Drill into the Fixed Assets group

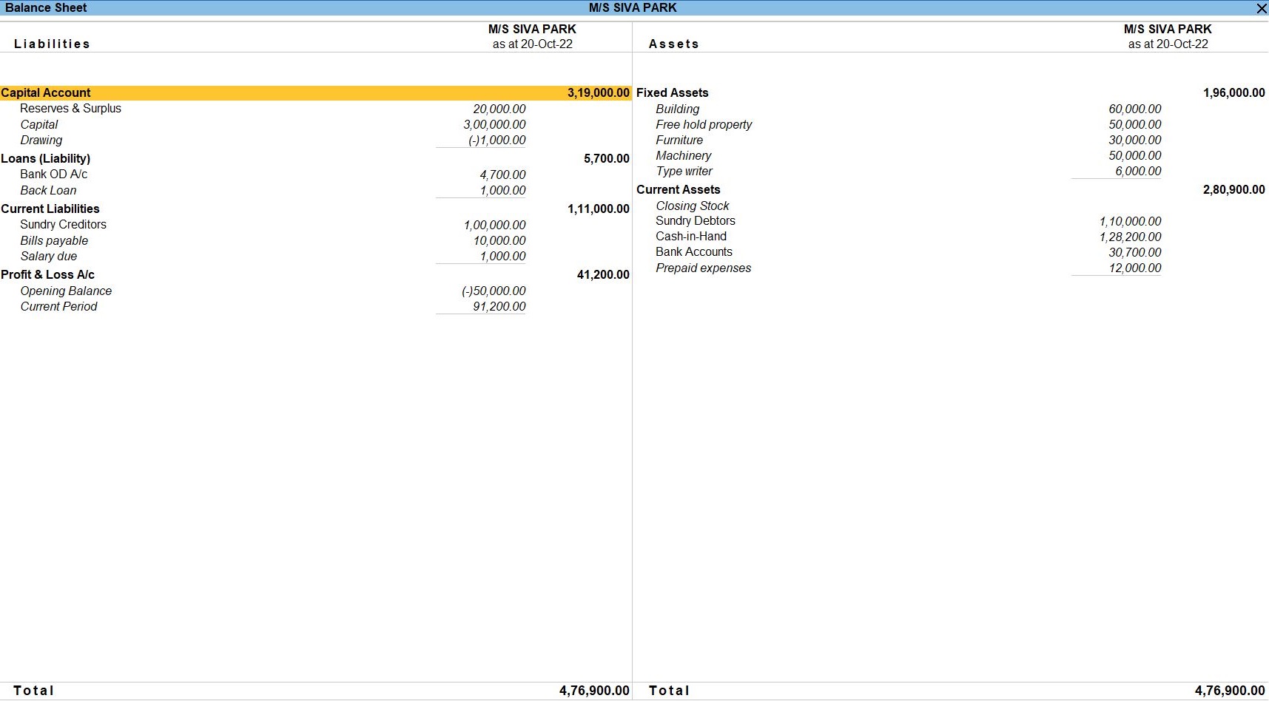point(672,92)
